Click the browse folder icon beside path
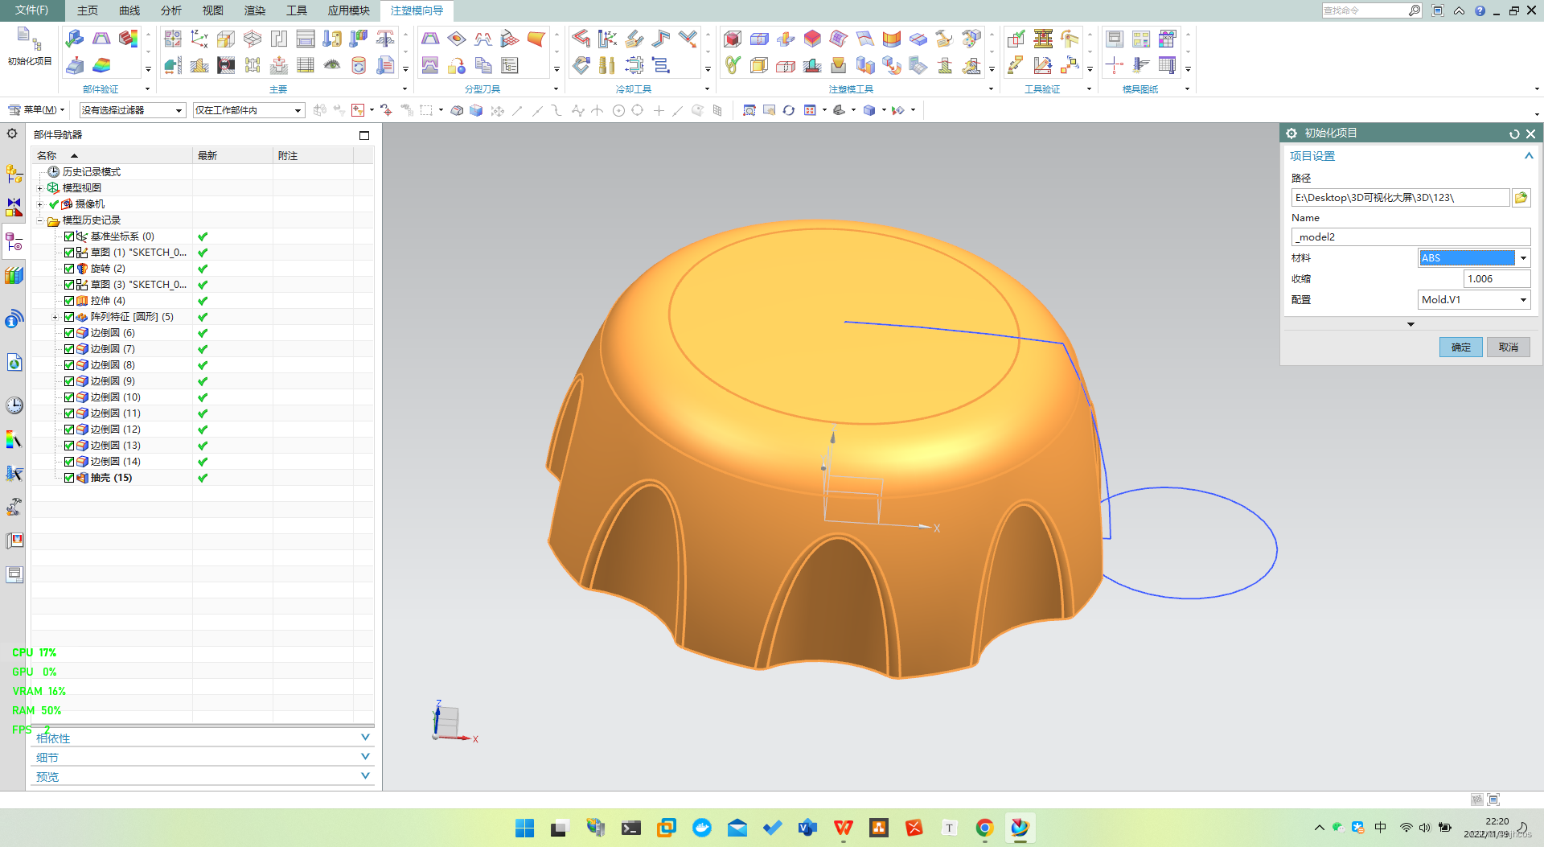 (1521, 198)
